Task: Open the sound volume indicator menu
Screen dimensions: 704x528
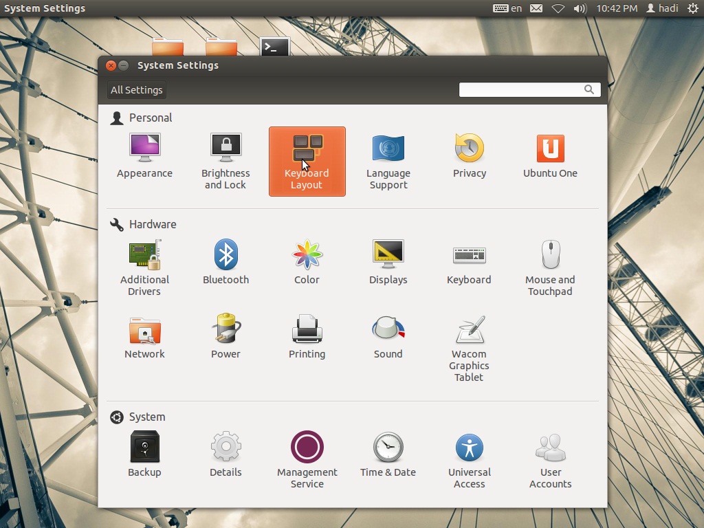Action: (580, 8)
